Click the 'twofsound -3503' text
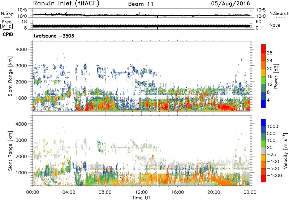 point(54,36)
